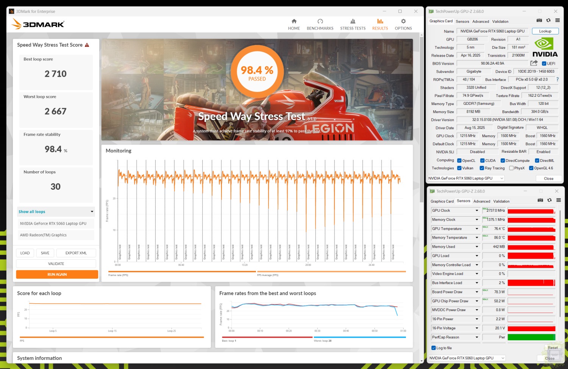Open the Stress Tests icon
The width and height of the screenshot is (568, 369).
coord(353,21)
